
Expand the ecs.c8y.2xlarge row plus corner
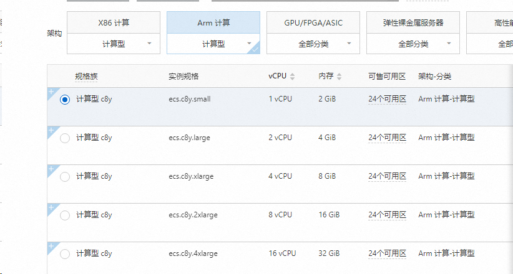pos(51,207)
